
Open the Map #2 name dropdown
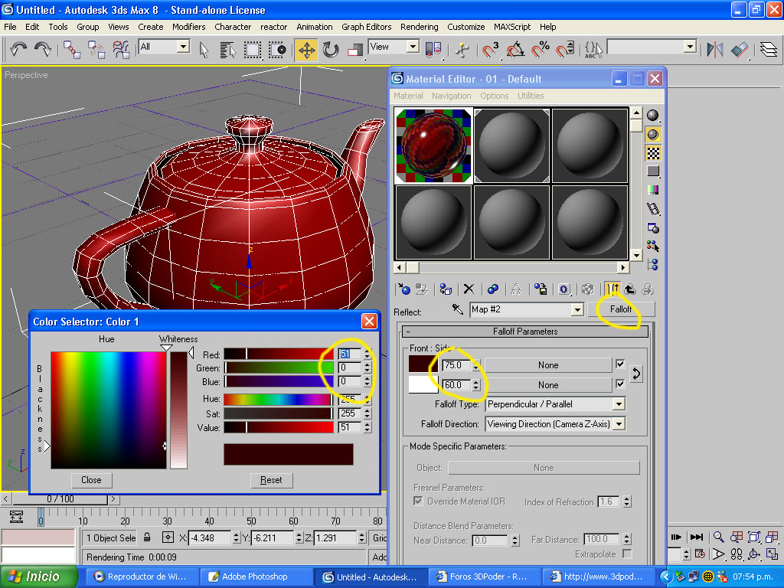pyautogui.click(x=577, y=309)
